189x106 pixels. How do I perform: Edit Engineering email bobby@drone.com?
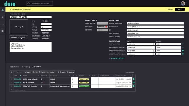(x=155, y=27)
